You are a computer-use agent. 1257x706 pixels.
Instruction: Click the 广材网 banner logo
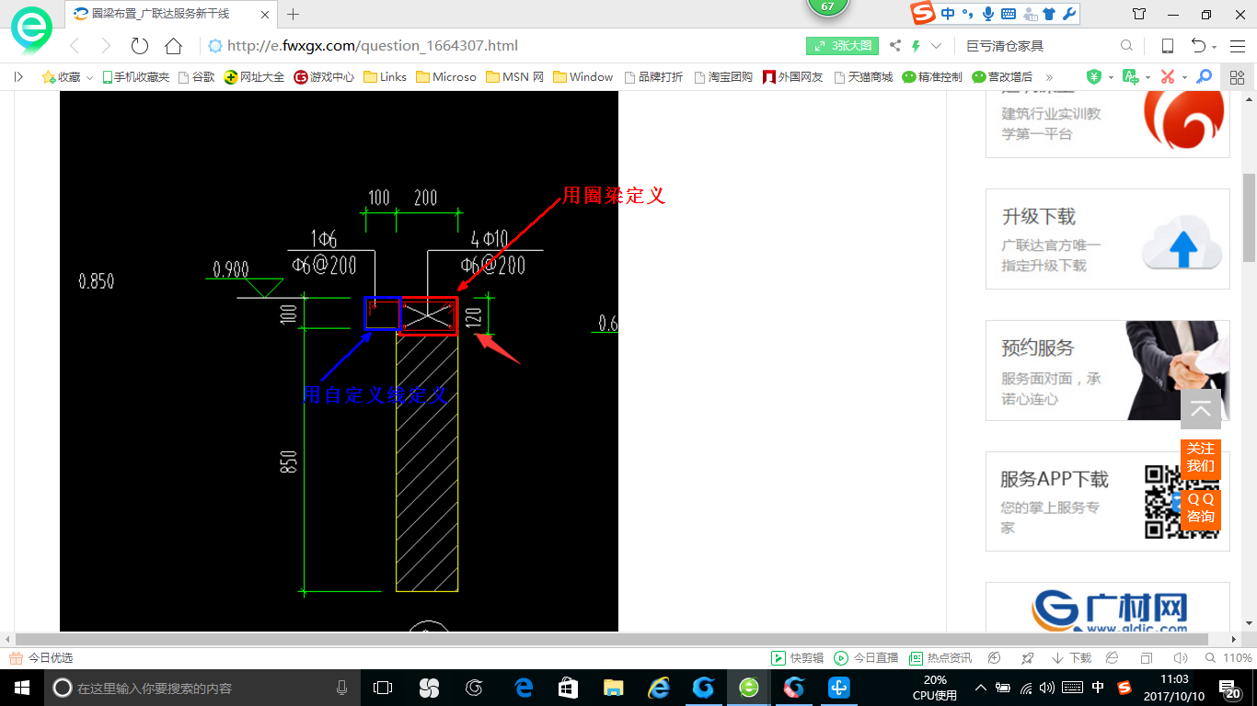1108,607
